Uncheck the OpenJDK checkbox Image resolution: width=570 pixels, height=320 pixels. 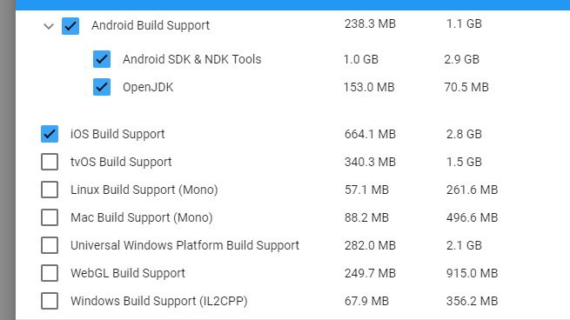point(102,87)
